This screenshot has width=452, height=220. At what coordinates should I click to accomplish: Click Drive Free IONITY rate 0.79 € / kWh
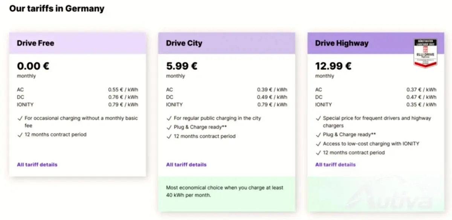[x=123, y=105]
